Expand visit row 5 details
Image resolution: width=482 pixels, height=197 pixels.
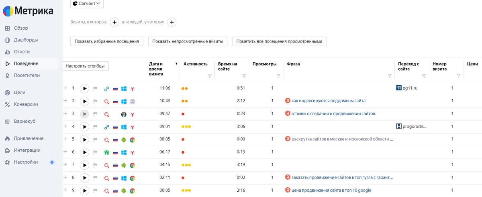click(x=65, y=139)
